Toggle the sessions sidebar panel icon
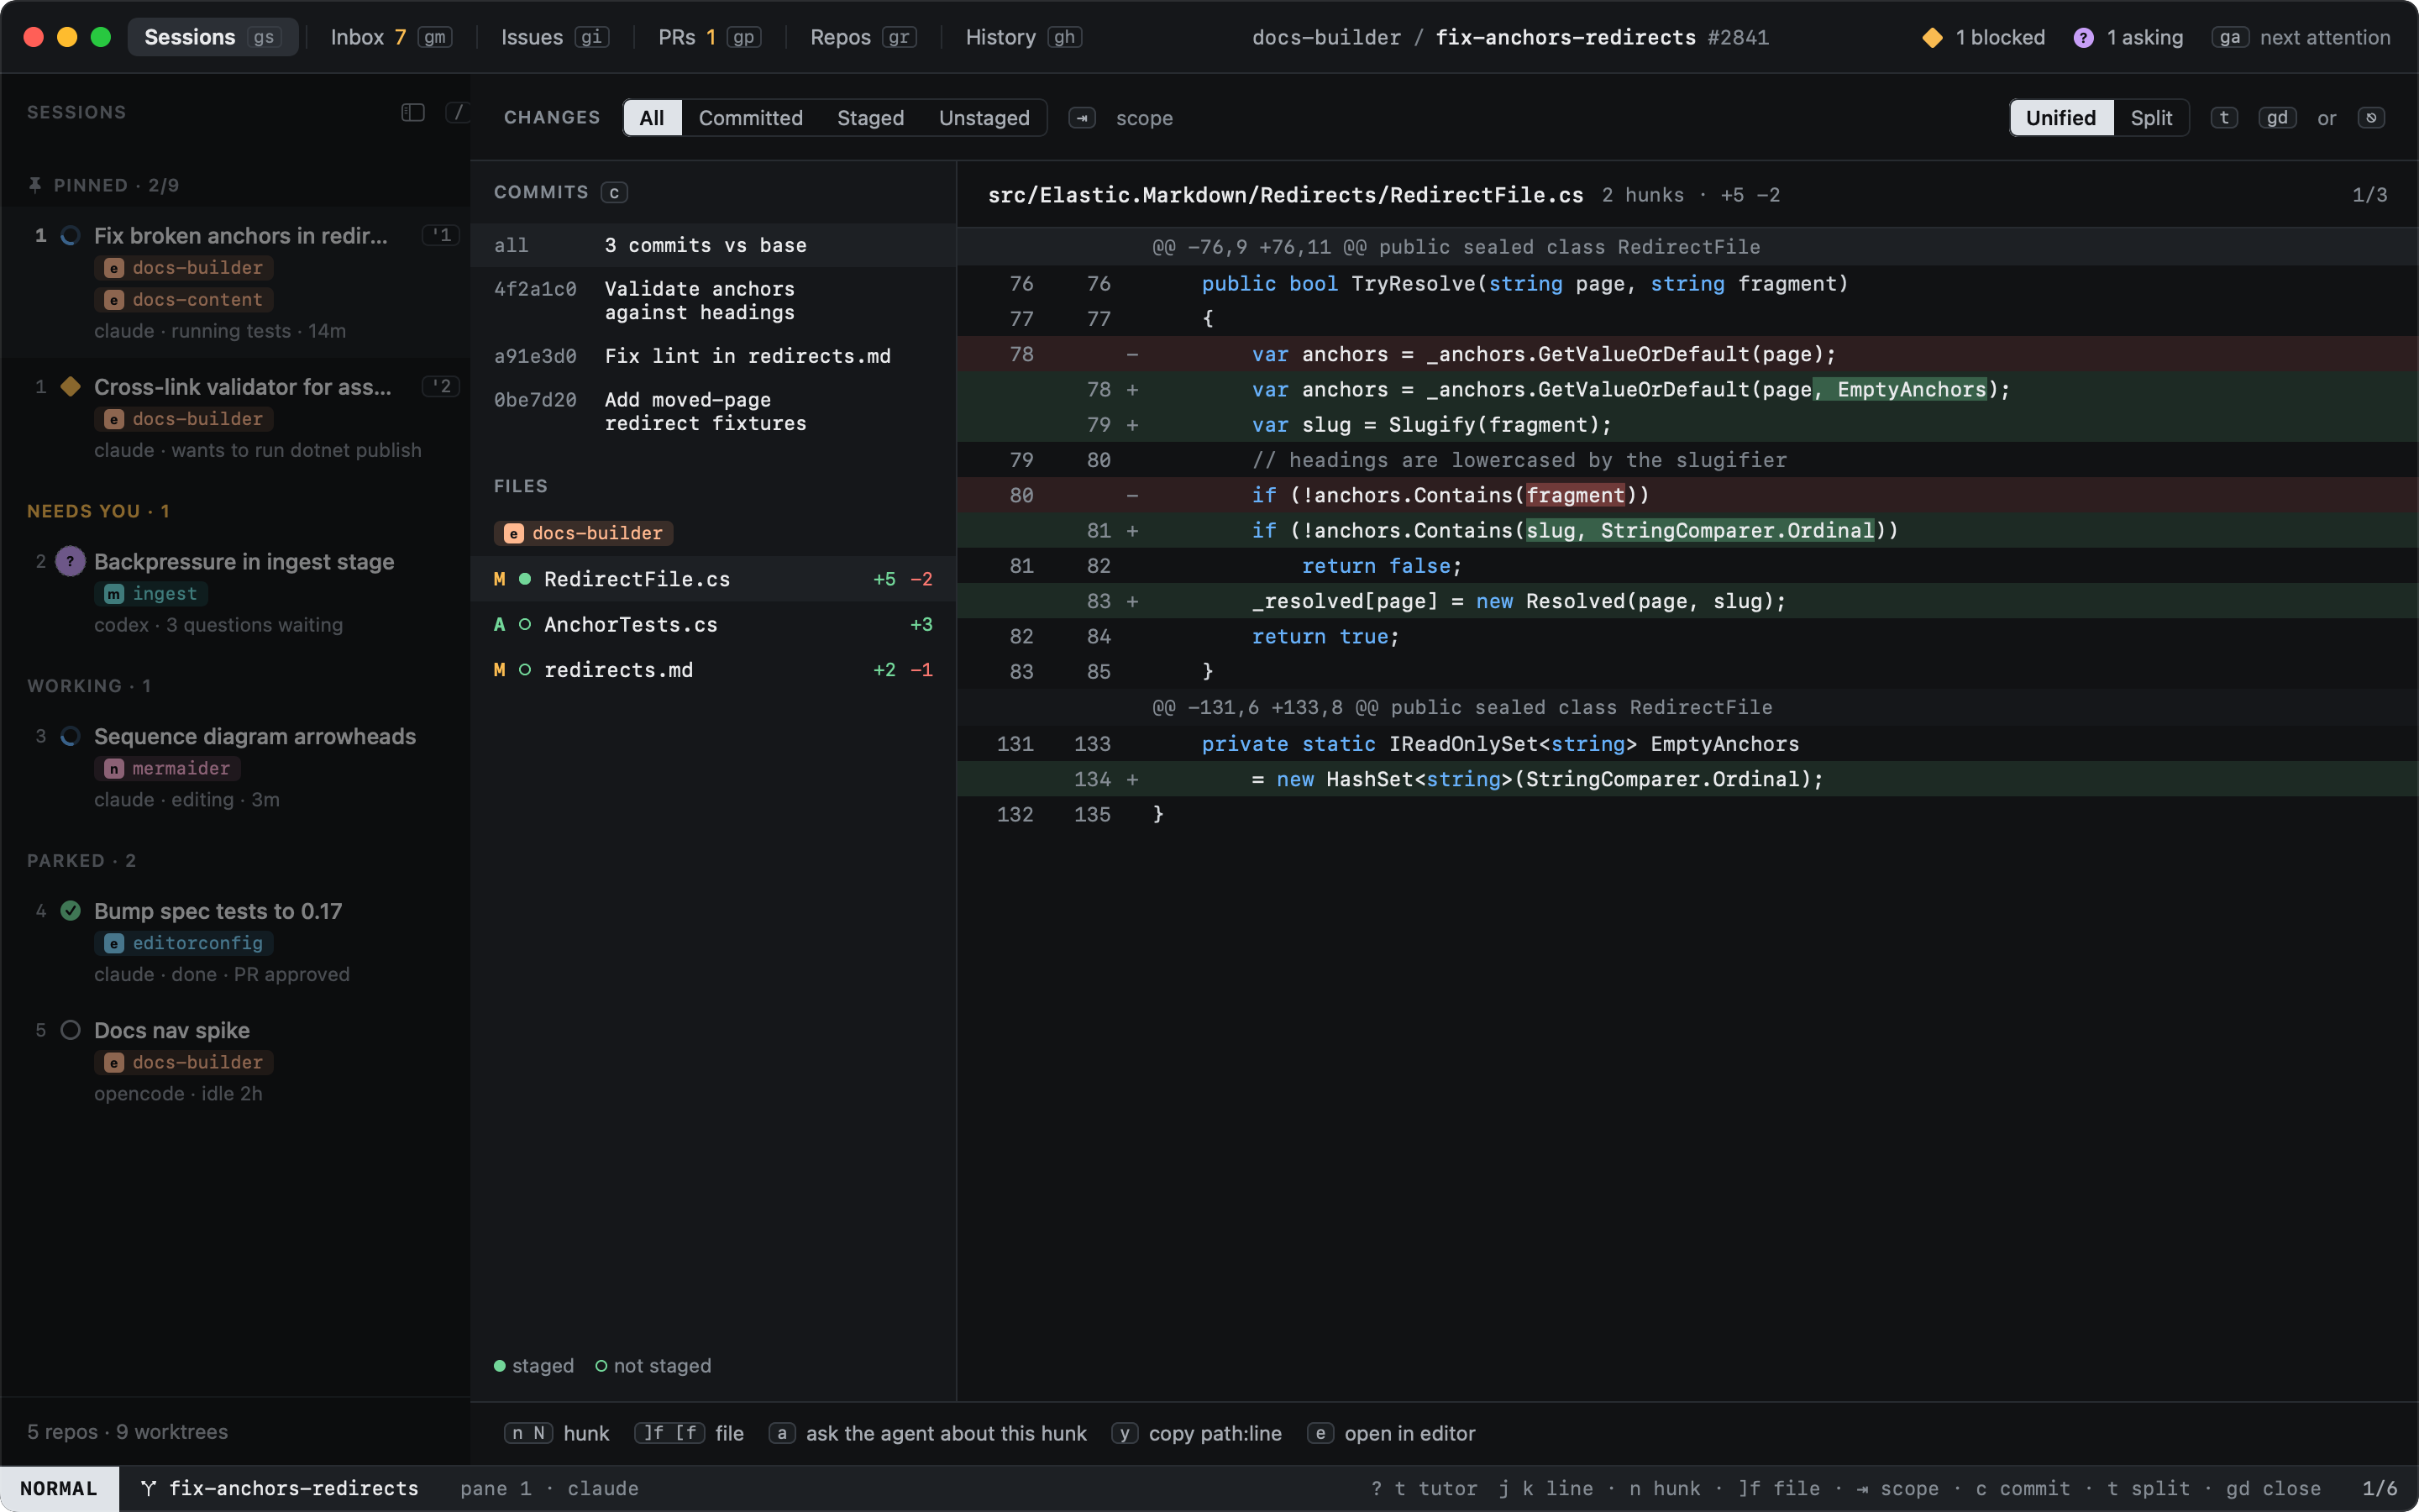2419x1512 pixels. point(413,112)
